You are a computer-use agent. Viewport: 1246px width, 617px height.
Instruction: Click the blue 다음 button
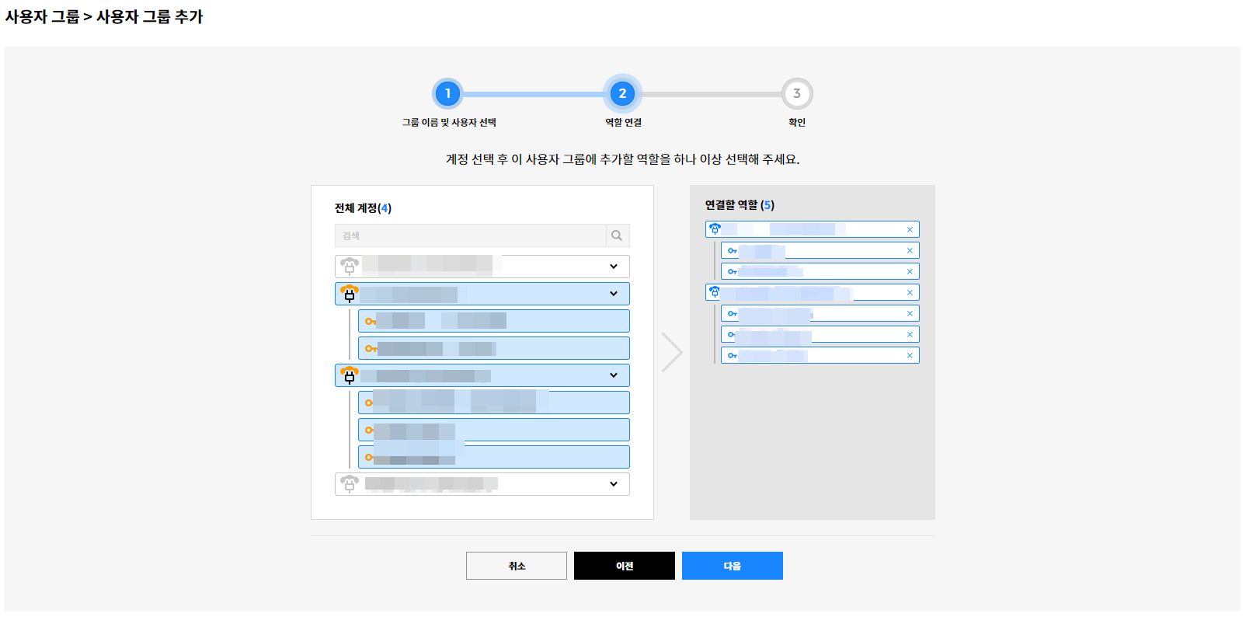(732, 566)
